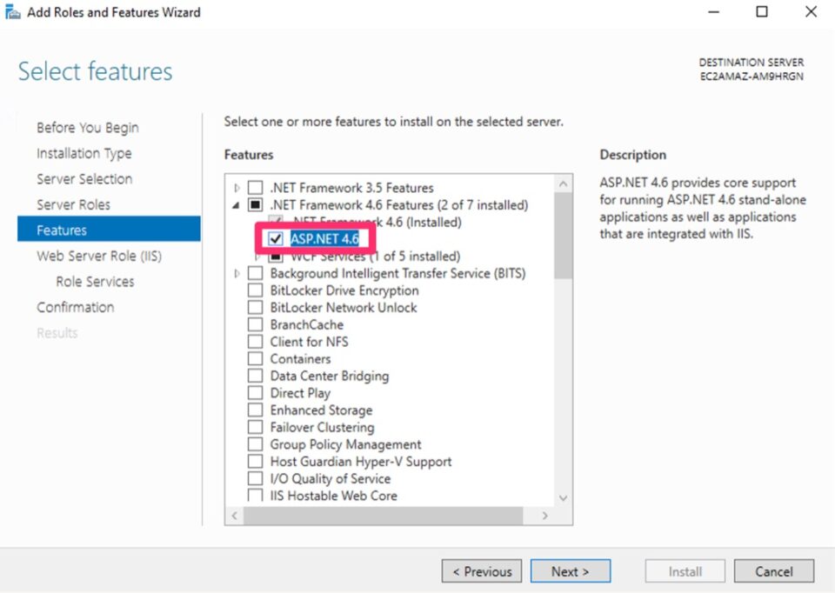Image resolution: width=835 pixels, height=593 pixels.
Task: Select the Failover Clustering checkbox
Action: 256,427
